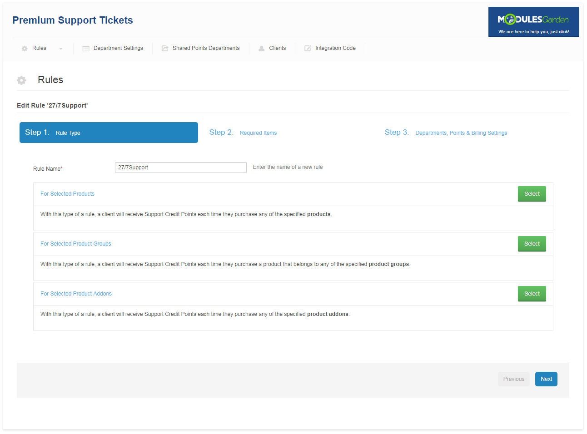Expand the Rules dropdown arrow
Viewport: 587px width, 434px height.
[x=61, y=49]
